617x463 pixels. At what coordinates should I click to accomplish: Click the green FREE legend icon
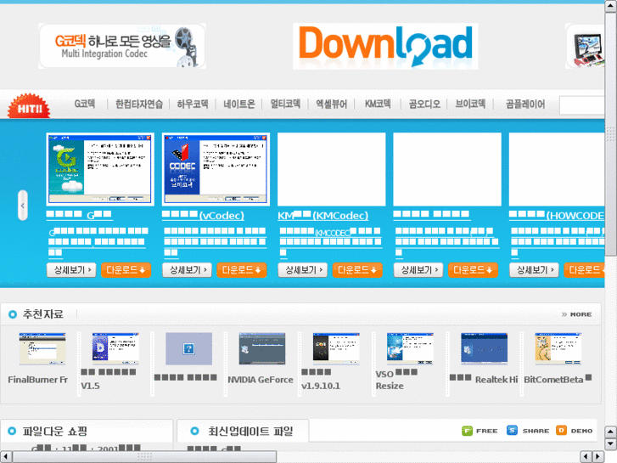[467, 431]
